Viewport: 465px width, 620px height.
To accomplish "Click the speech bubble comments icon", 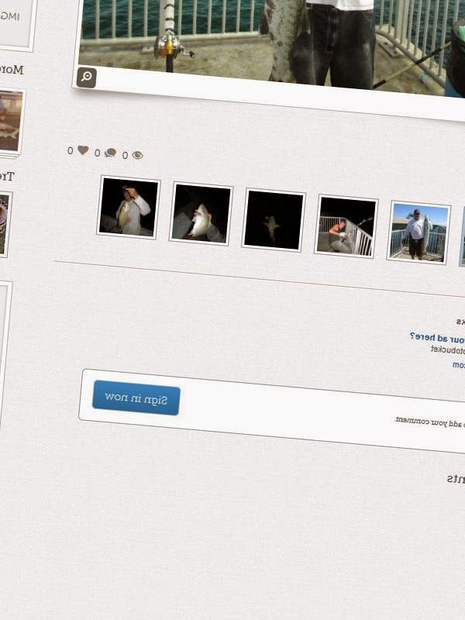I will 110,153.
